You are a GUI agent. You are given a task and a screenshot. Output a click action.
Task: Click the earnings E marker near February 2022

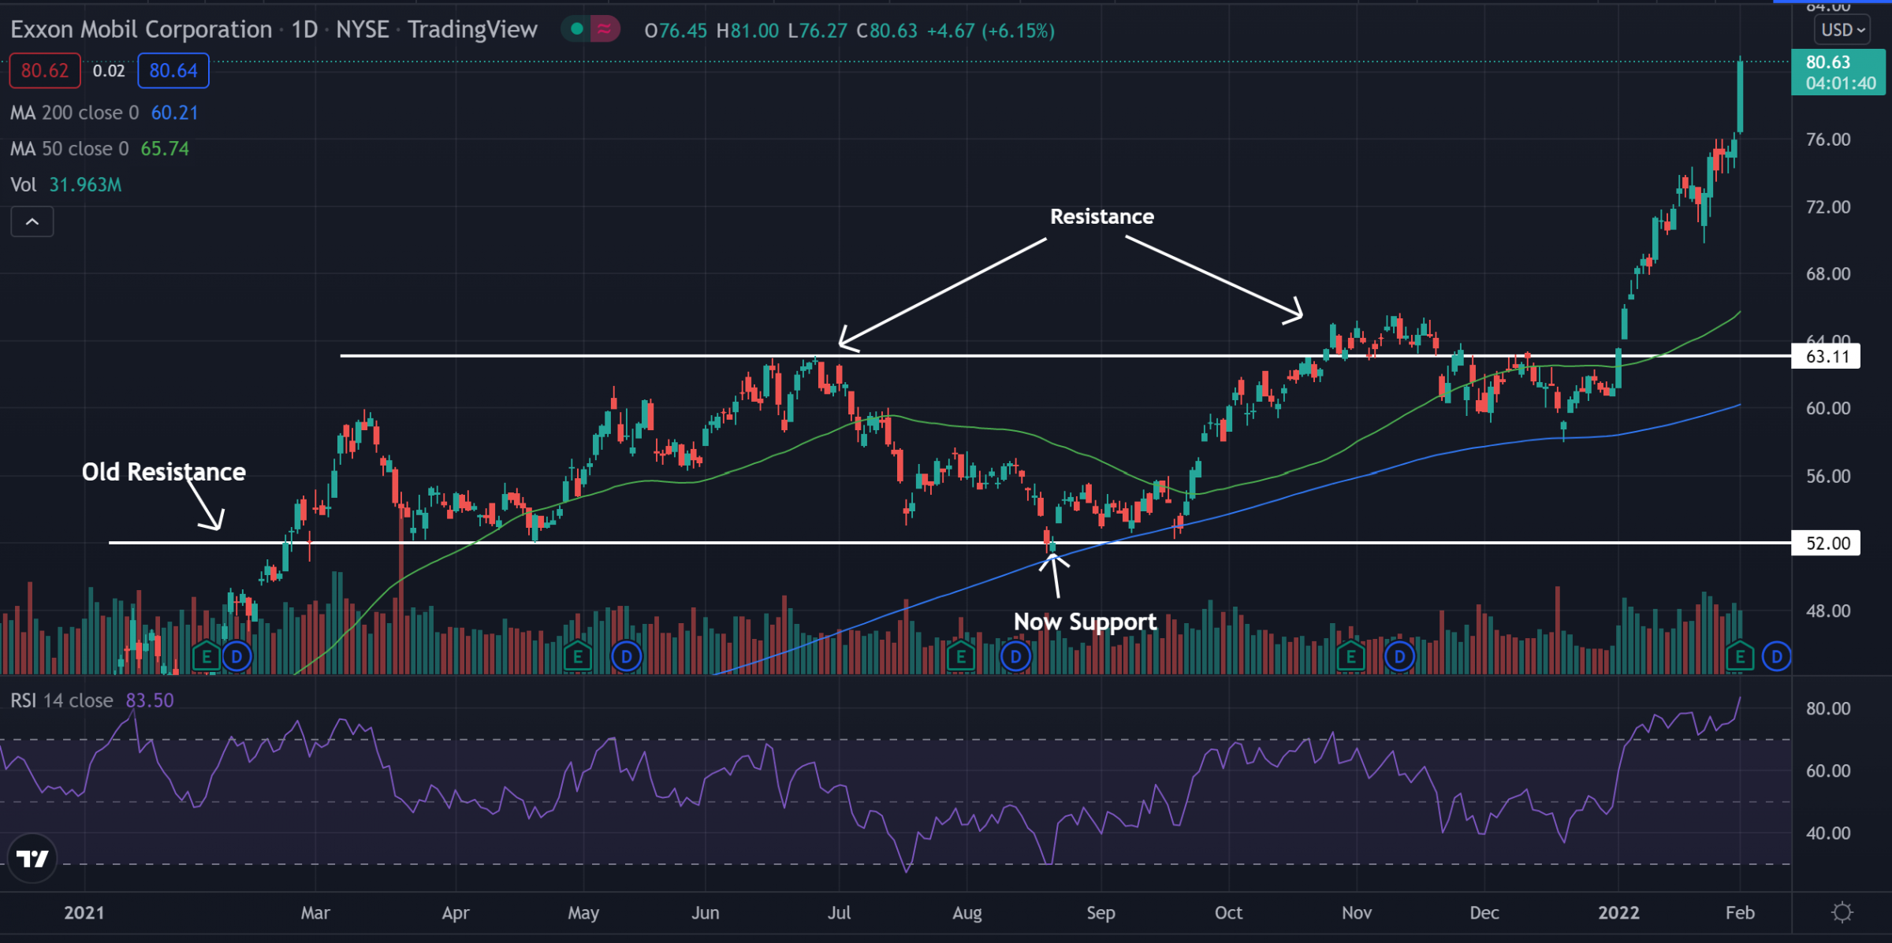point(1740,656)
